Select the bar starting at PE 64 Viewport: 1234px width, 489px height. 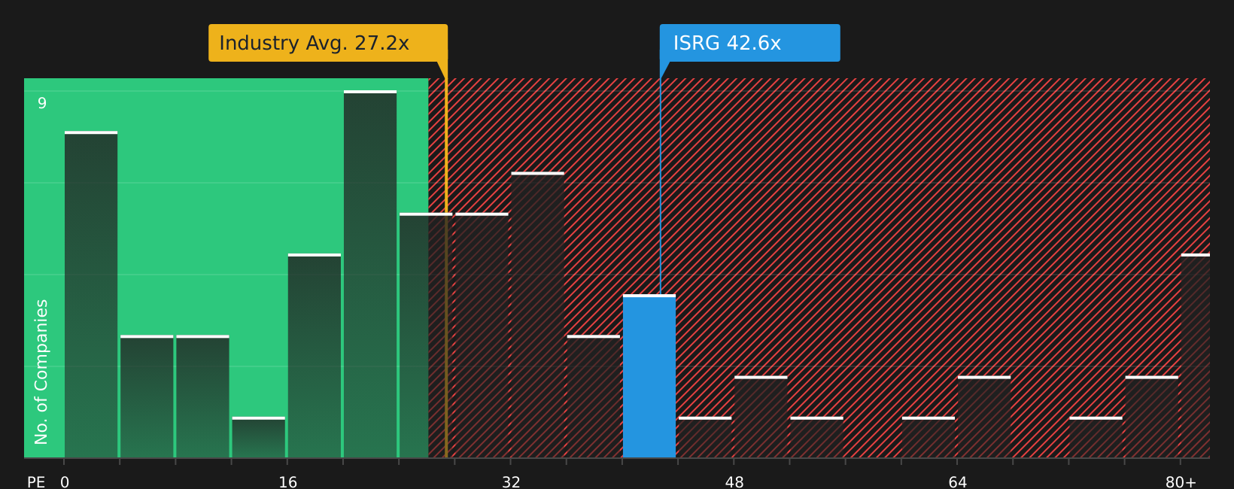984,417
